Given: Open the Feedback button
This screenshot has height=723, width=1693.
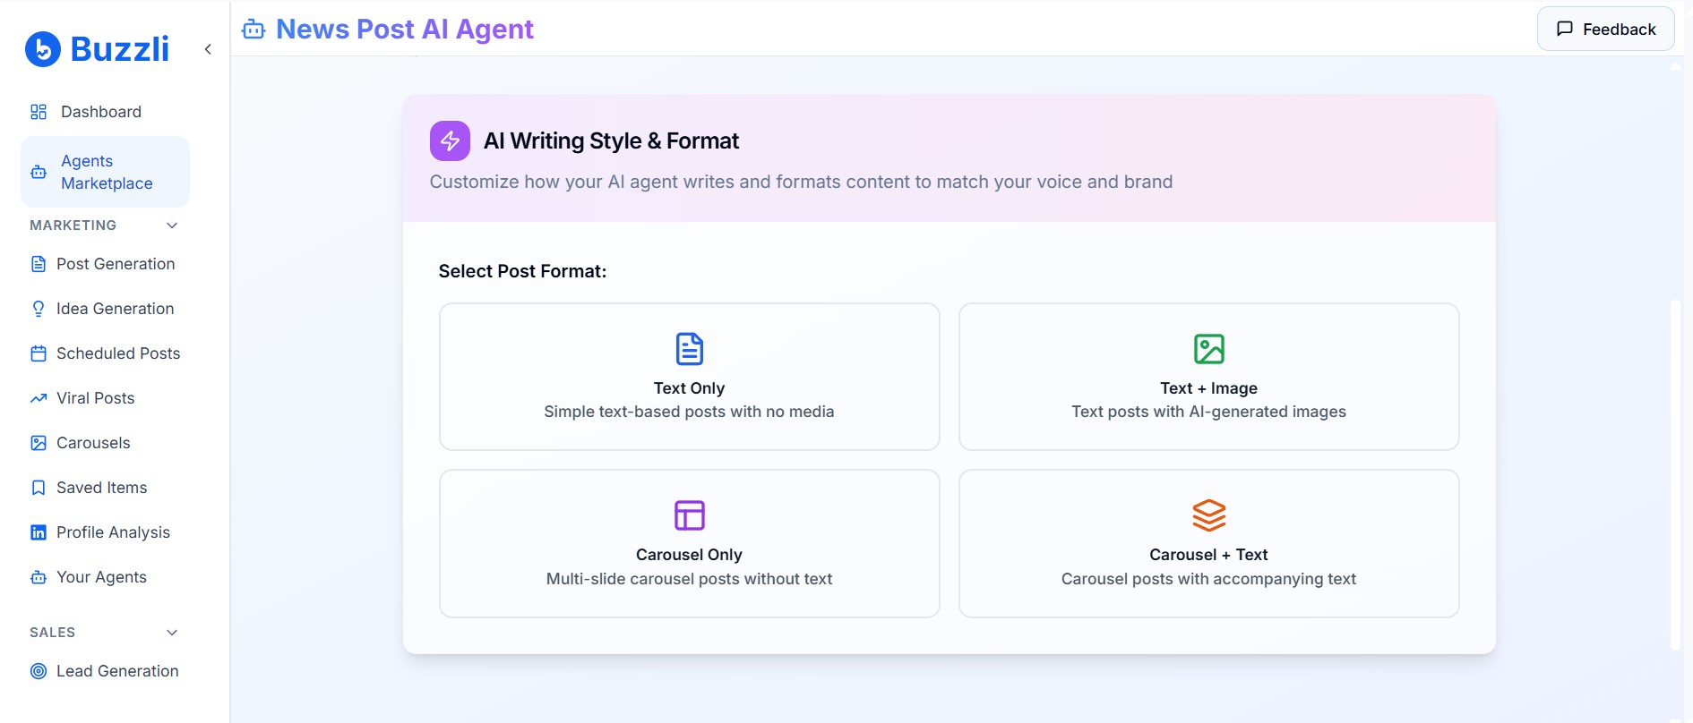Looking at the screenshot, I should pyautogui.click(x=1605, y=29).
